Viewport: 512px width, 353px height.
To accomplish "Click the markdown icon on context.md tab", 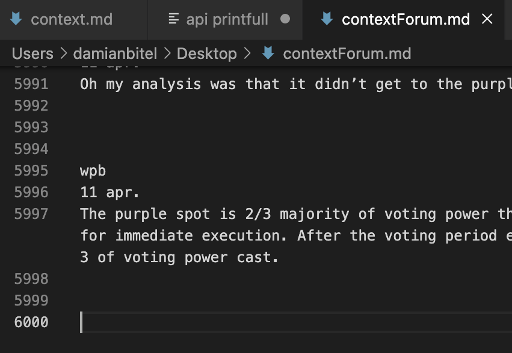I will coord(17,19).
